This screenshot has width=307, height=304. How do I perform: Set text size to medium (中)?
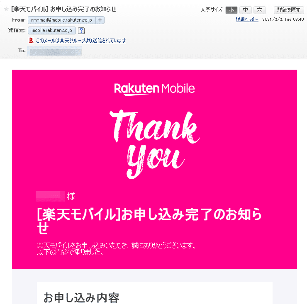[x=246, y=10]
